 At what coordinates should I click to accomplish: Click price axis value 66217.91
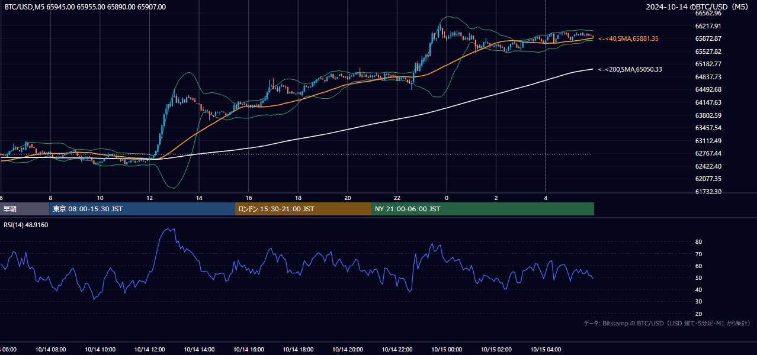coord(708,26)
